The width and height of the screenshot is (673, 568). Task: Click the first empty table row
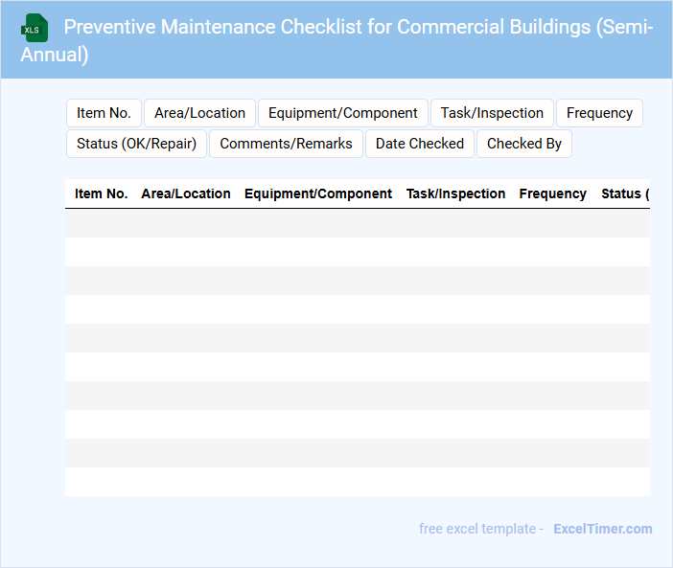[357, 223]
